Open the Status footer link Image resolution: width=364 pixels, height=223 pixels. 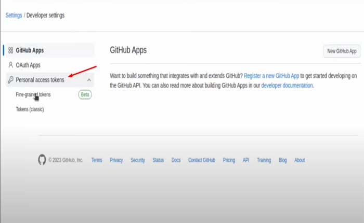click(158, 160)
